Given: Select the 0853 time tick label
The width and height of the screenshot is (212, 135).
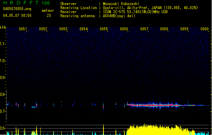Looking at the screenshot, I should pyautogui.click(x=63, y=29).
